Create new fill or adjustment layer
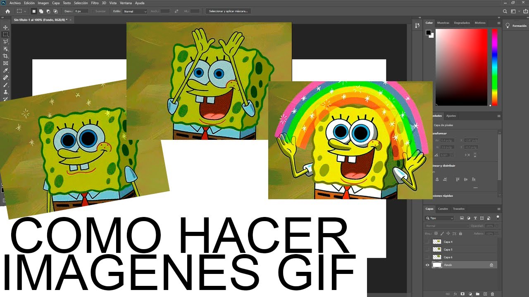 coord(470,294)
